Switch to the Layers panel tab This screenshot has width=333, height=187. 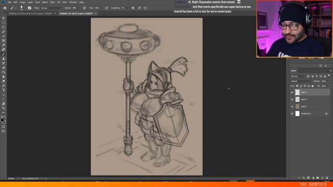293,71
